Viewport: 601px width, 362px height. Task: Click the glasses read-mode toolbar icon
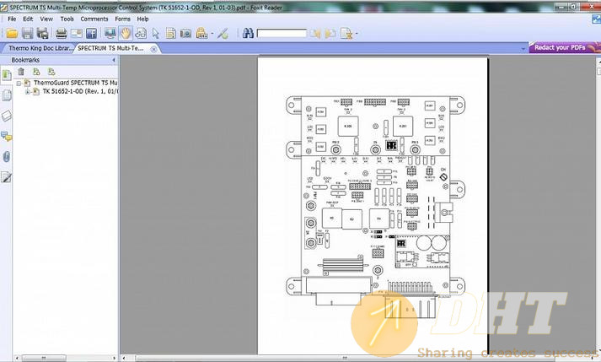click(141, 34)
